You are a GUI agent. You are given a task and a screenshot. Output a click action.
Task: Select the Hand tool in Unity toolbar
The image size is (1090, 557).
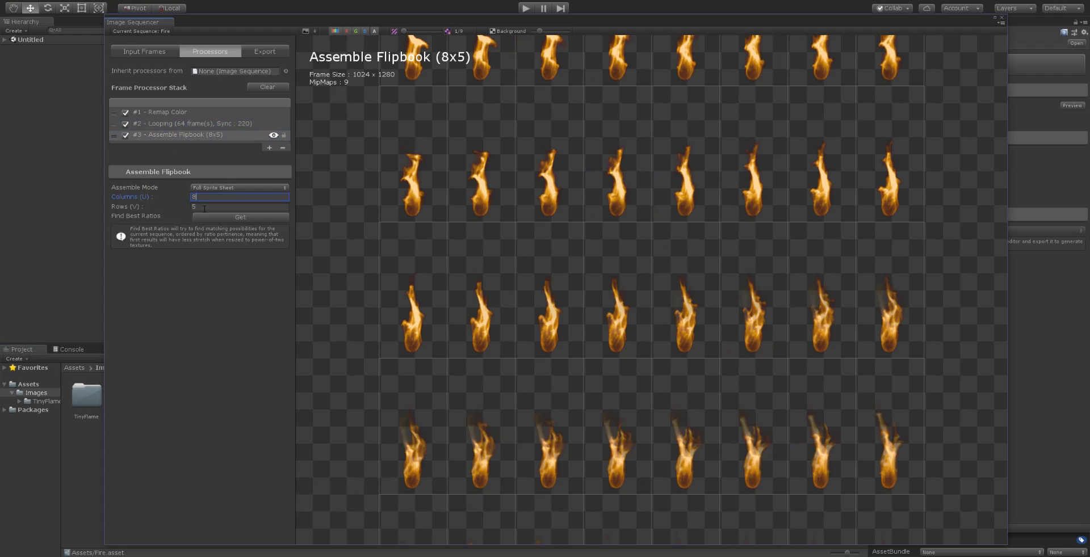click(x=12, y=8)
